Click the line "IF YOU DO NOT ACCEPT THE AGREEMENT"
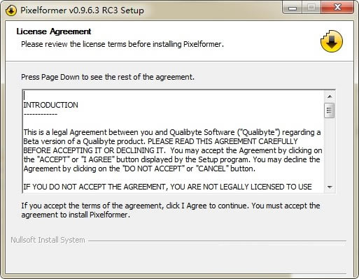 click(167, 187)
